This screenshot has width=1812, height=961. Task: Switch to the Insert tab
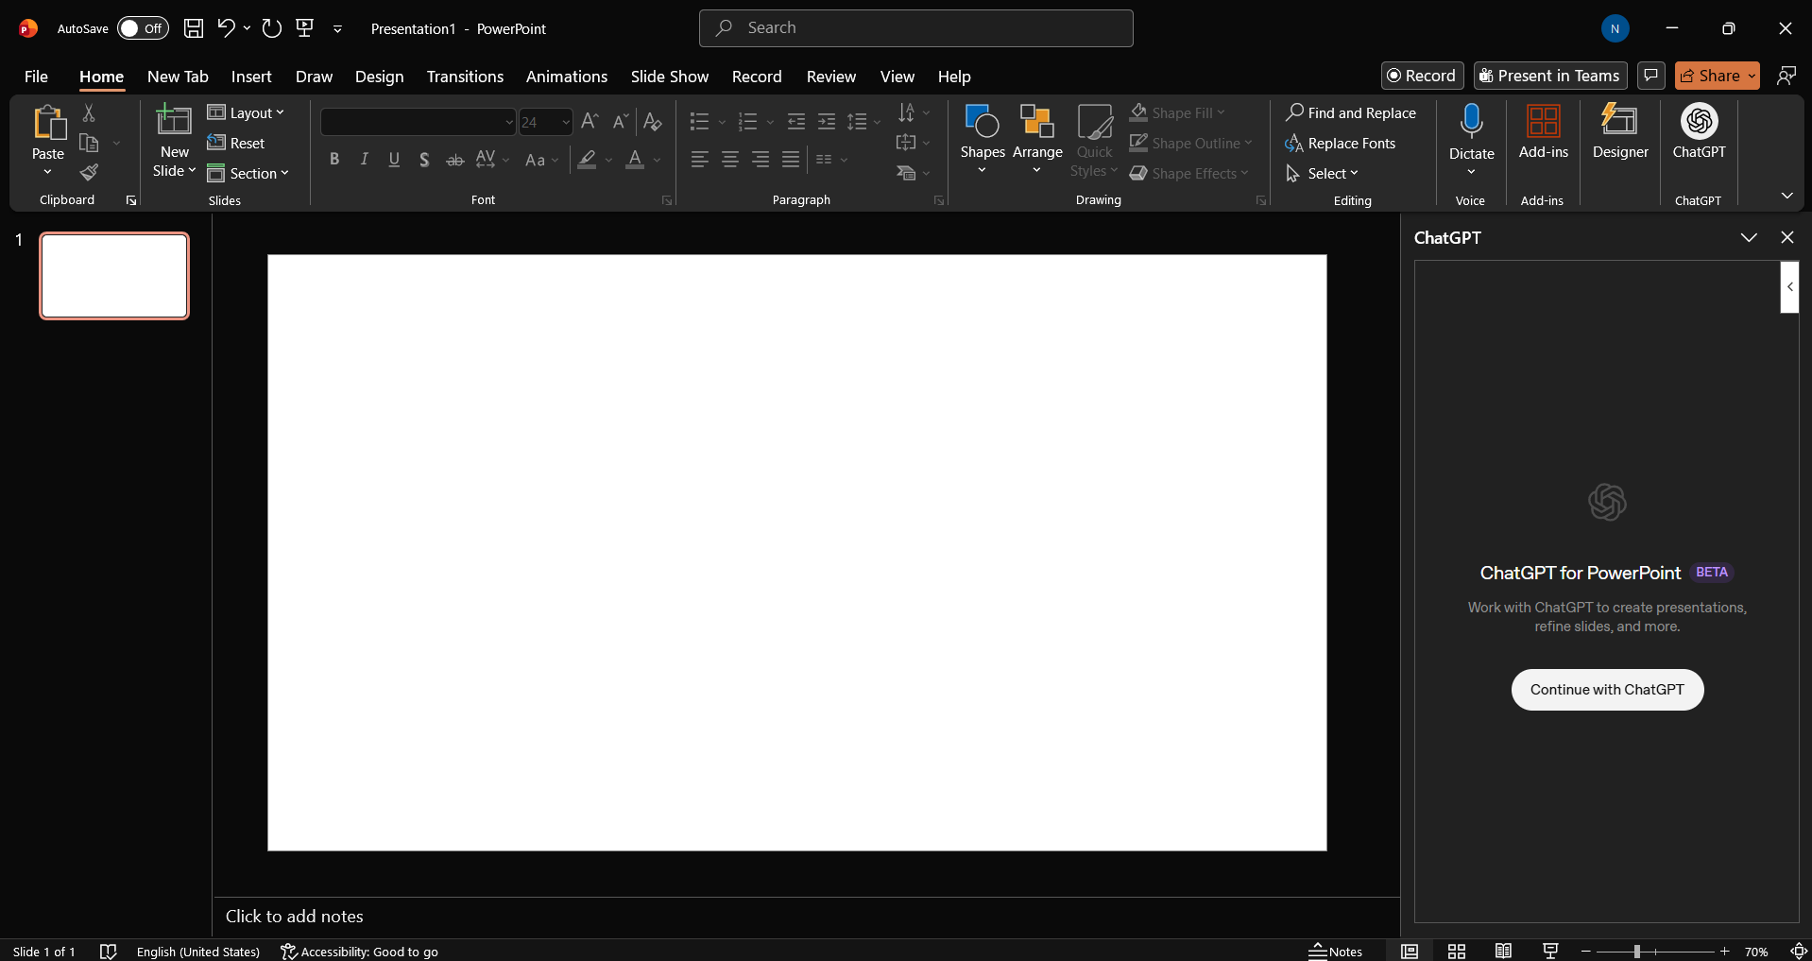251,77
